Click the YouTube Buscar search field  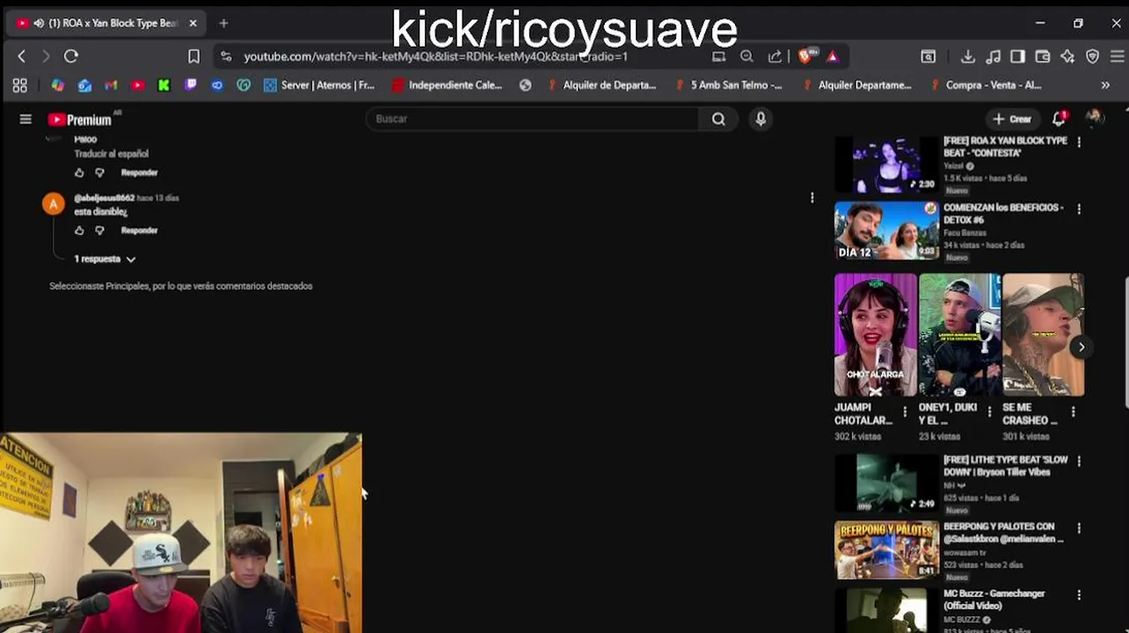coord(532,119)
